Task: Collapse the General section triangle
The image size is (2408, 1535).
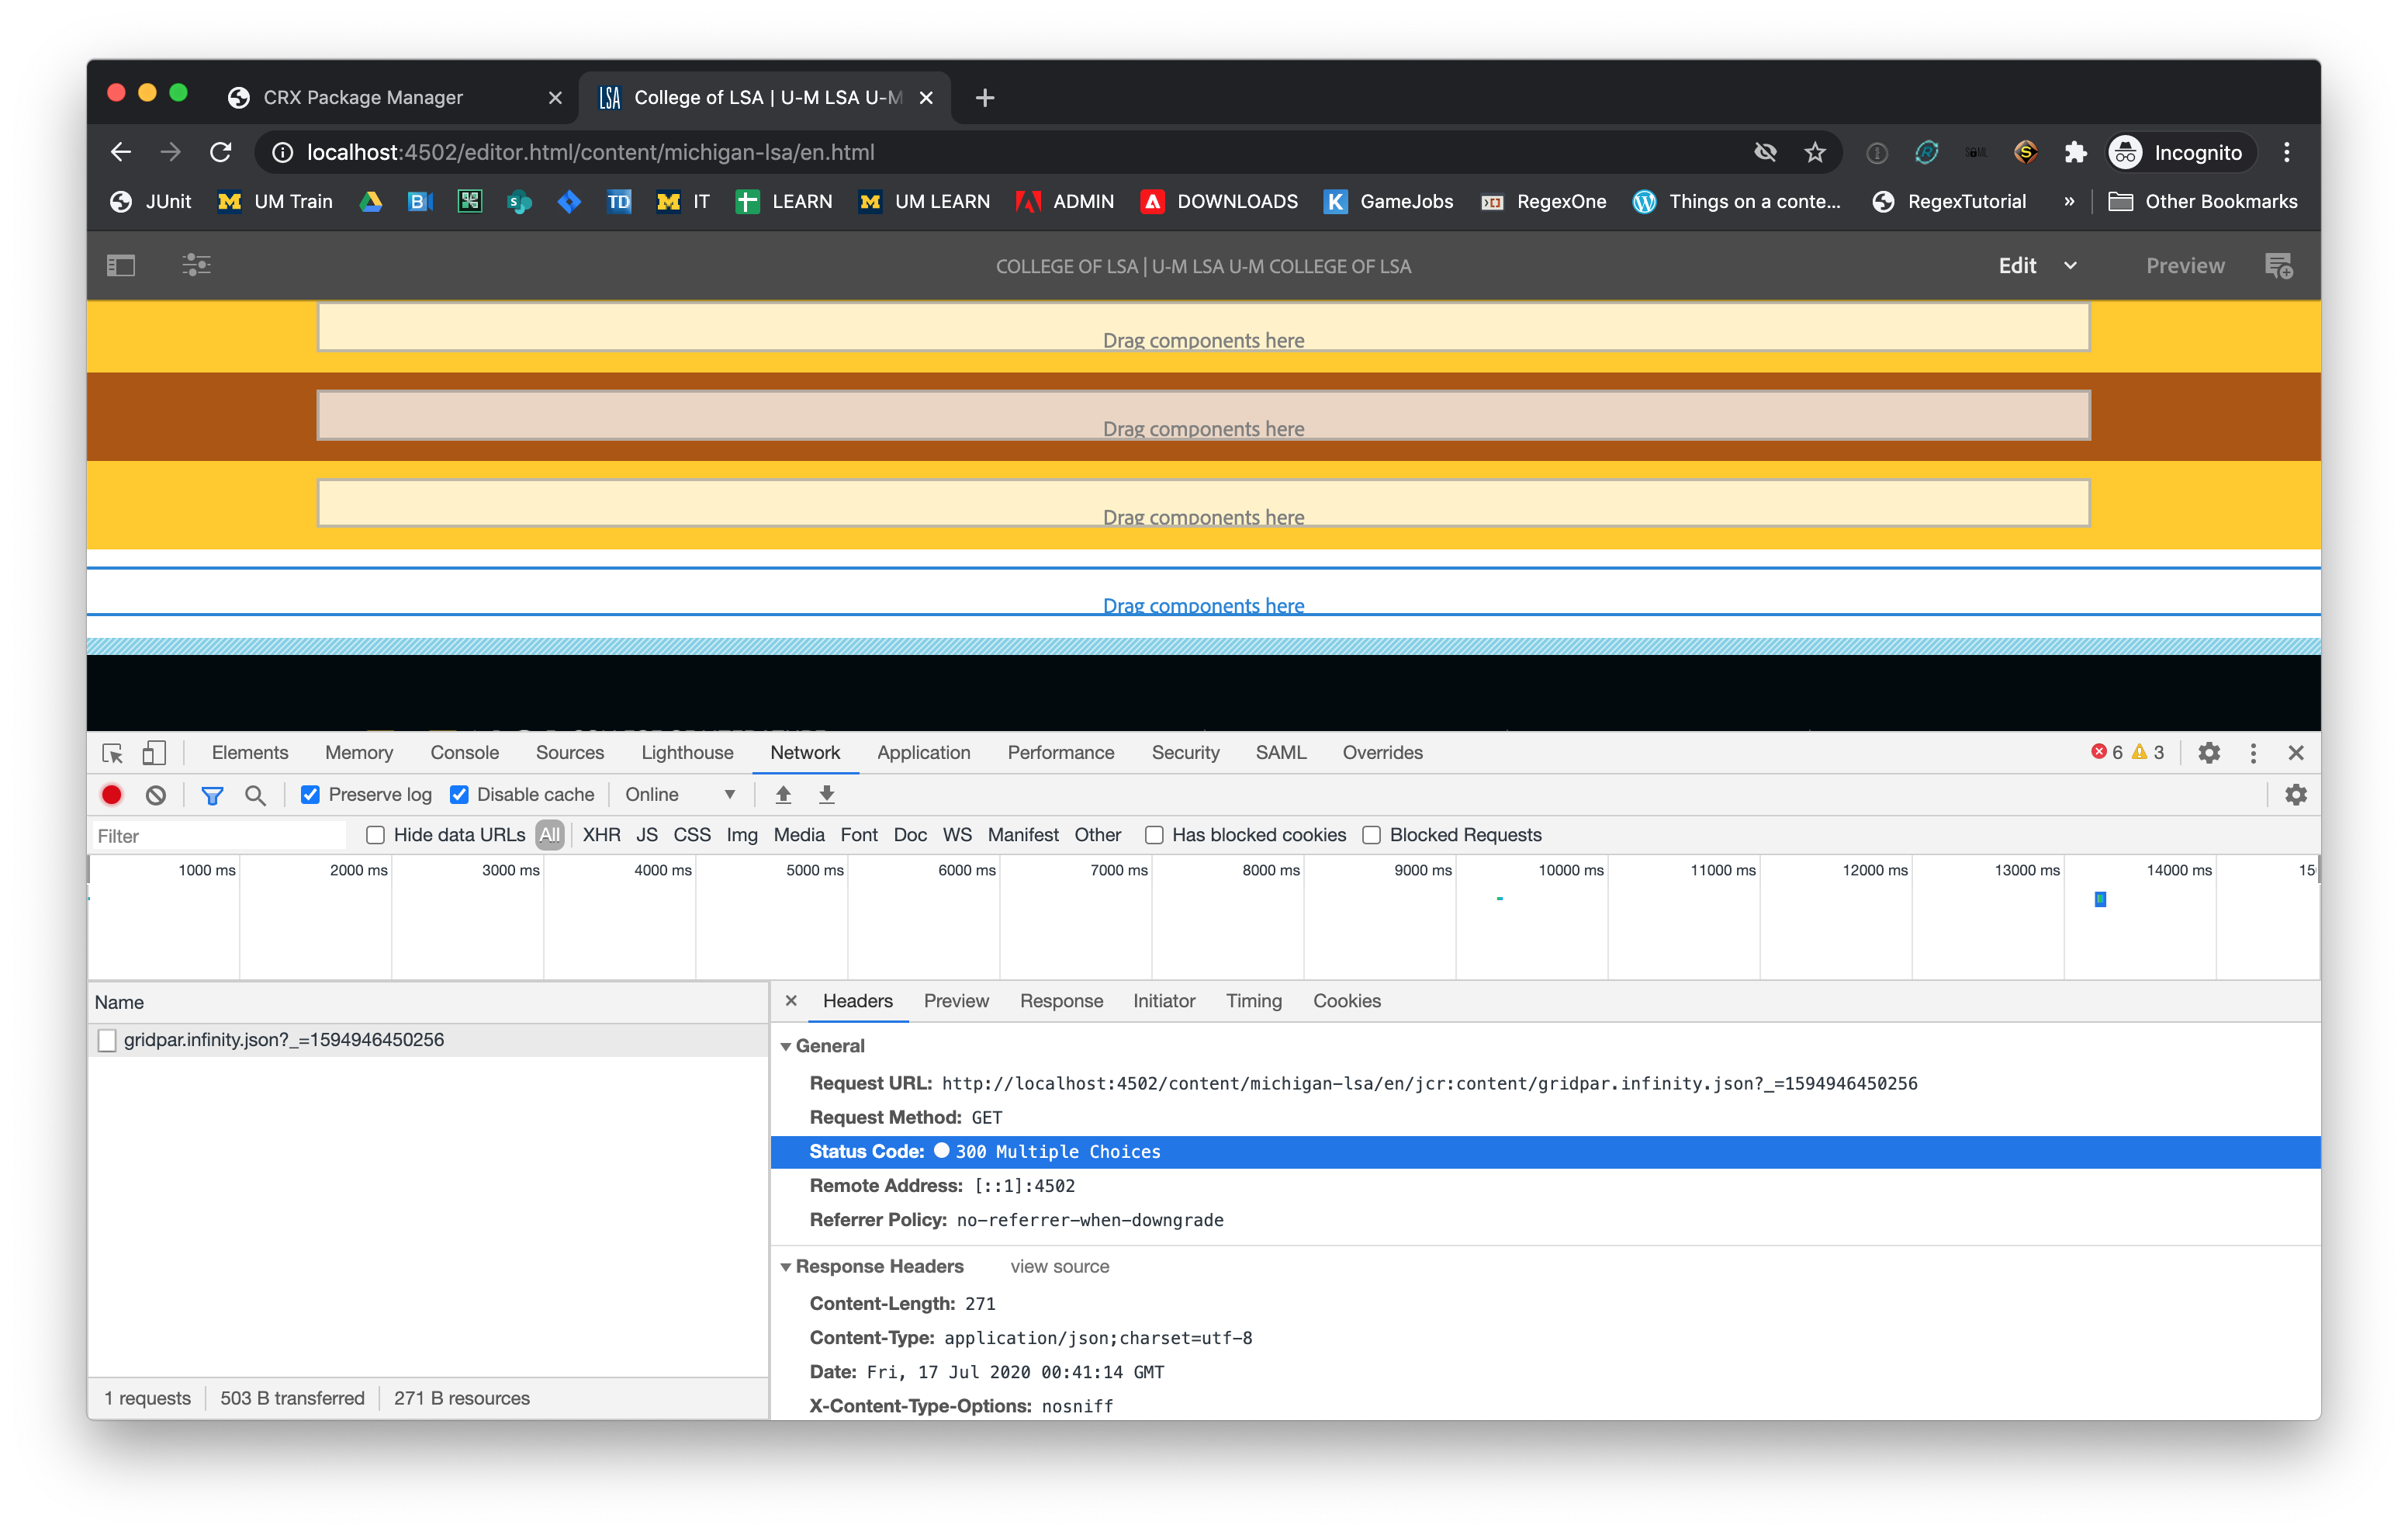Action: (786, 1047)
